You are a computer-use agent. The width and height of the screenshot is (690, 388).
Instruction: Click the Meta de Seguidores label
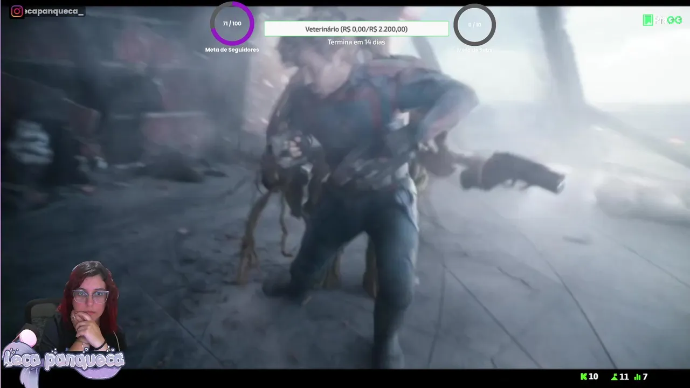coord(232,50)
